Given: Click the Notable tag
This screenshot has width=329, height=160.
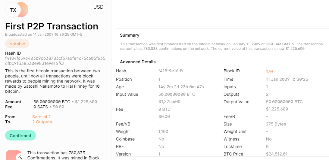Looking at the screenshot, I should pos(17,44).
